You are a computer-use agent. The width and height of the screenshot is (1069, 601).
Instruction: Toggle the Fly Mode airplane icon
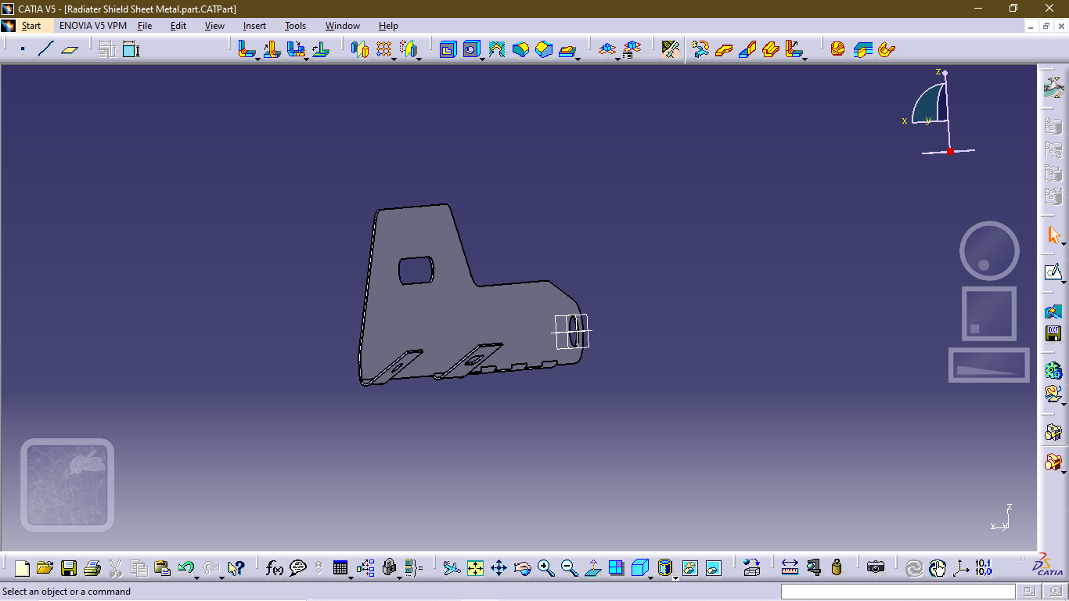pos(452,568)
